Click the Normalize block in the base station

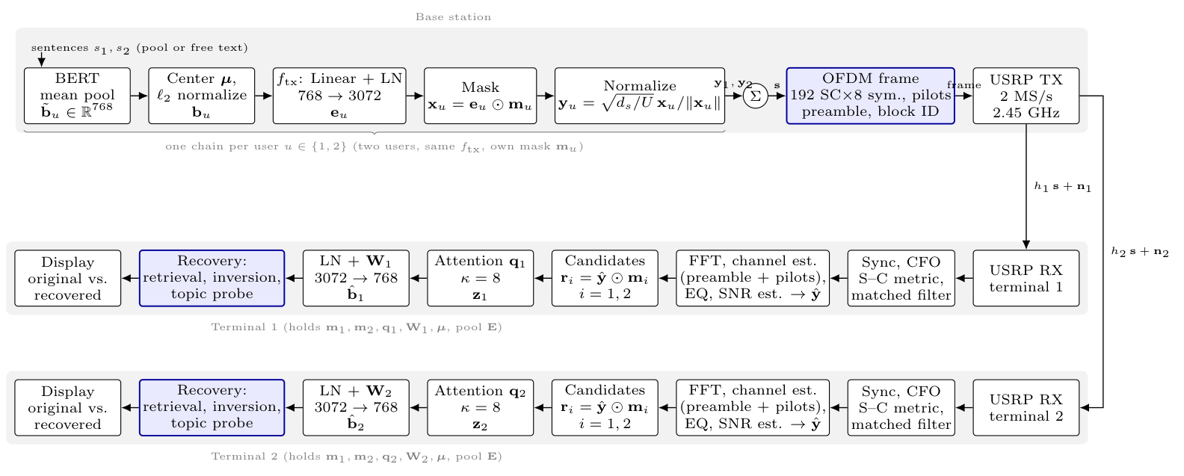[x=640, y=96]
